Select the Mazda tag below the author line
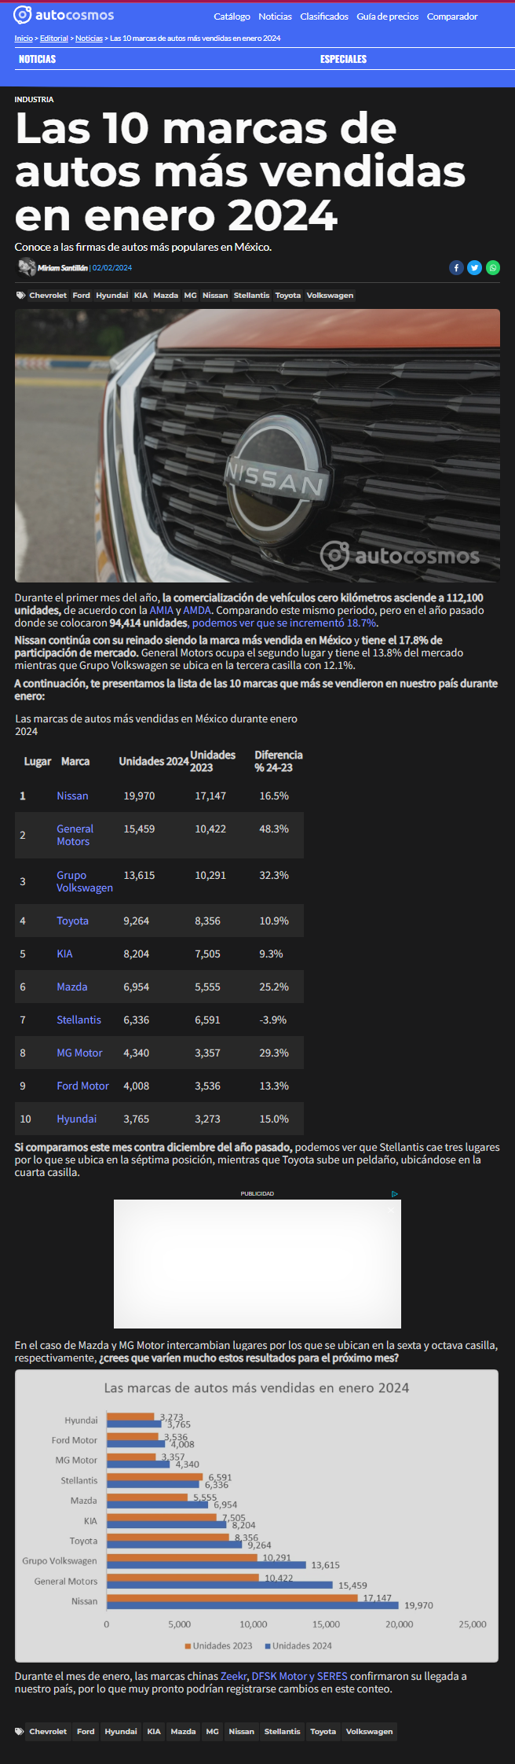 166,296
